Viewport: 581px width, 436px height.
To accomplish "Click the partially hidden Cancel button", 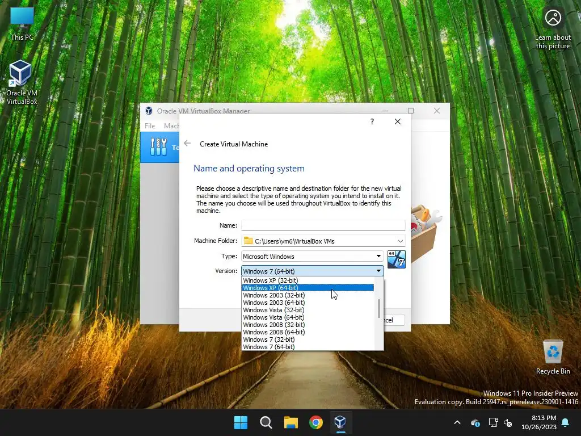I will [394, 320].
